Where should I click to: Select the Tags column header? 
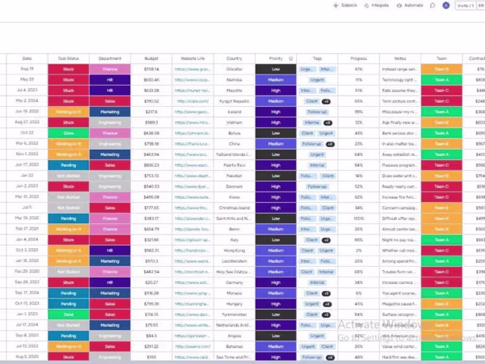(317, 58)
